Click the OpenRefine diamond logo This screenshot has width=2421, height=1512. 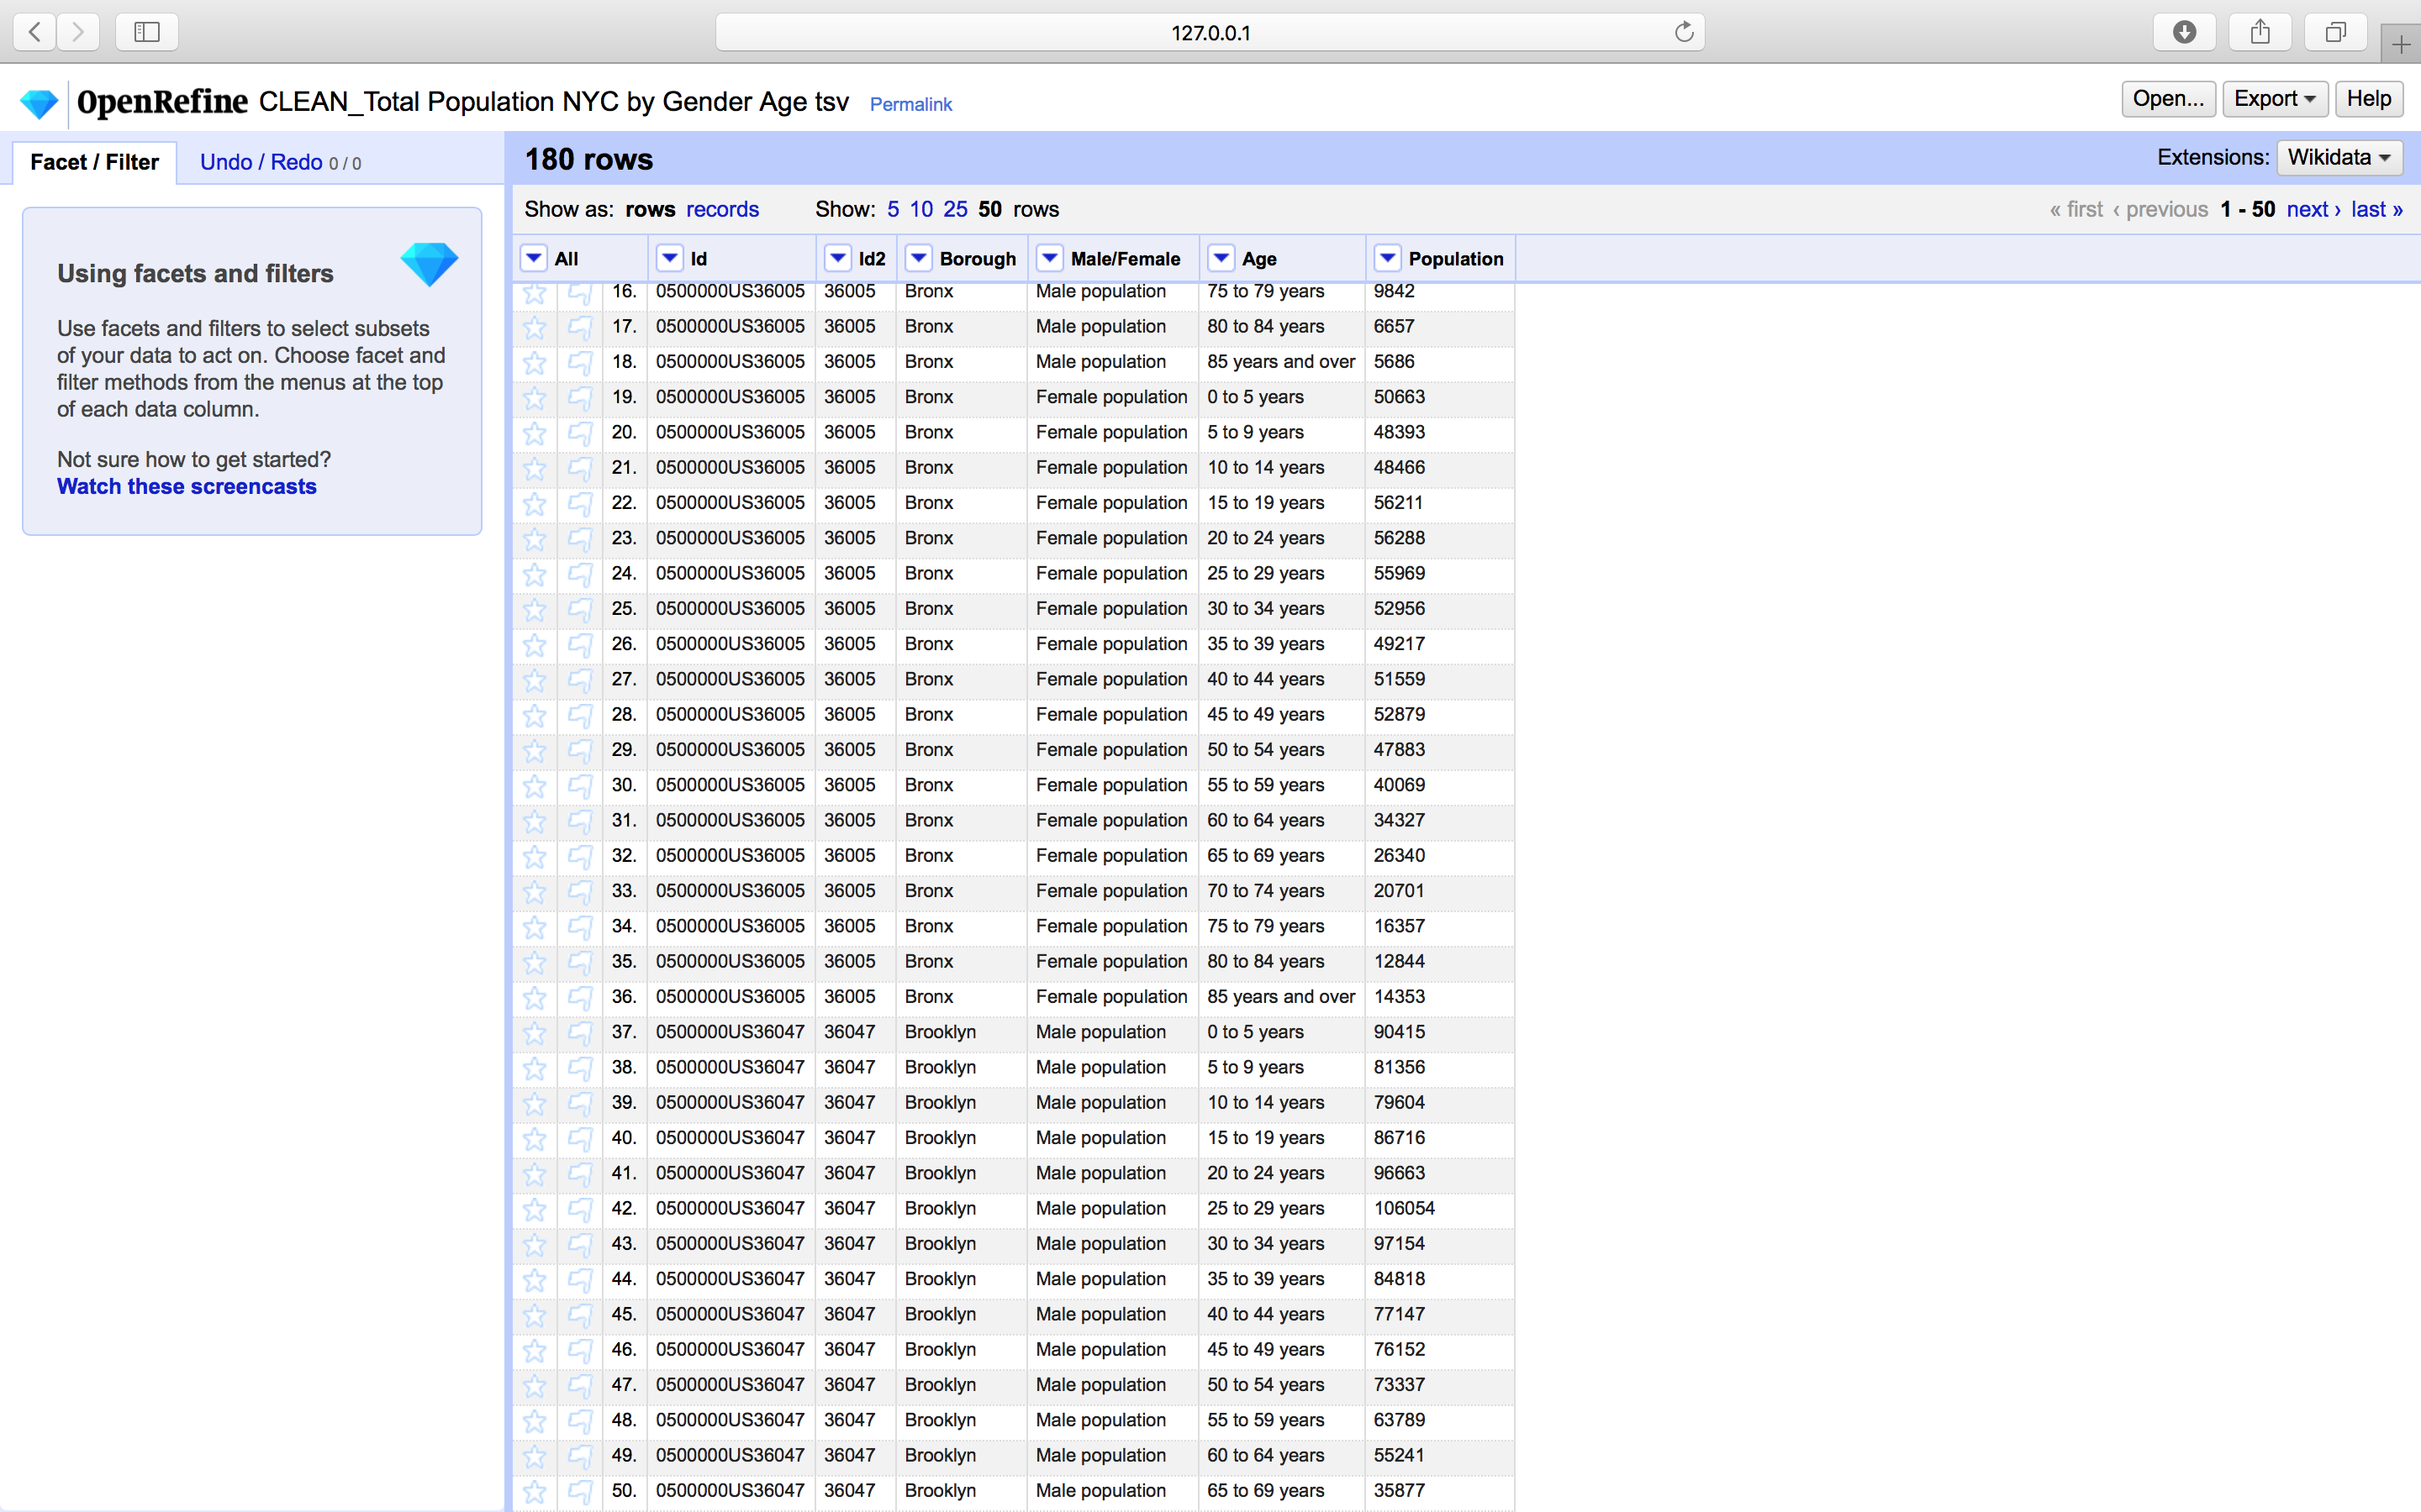[x=38, y=102]
